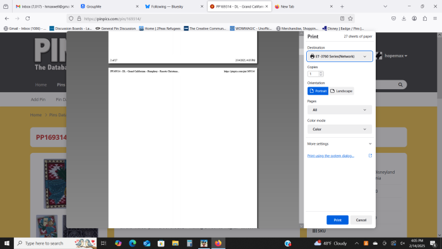Open Copilot from the taskbar
442x249 pixels.
[118, 243]
